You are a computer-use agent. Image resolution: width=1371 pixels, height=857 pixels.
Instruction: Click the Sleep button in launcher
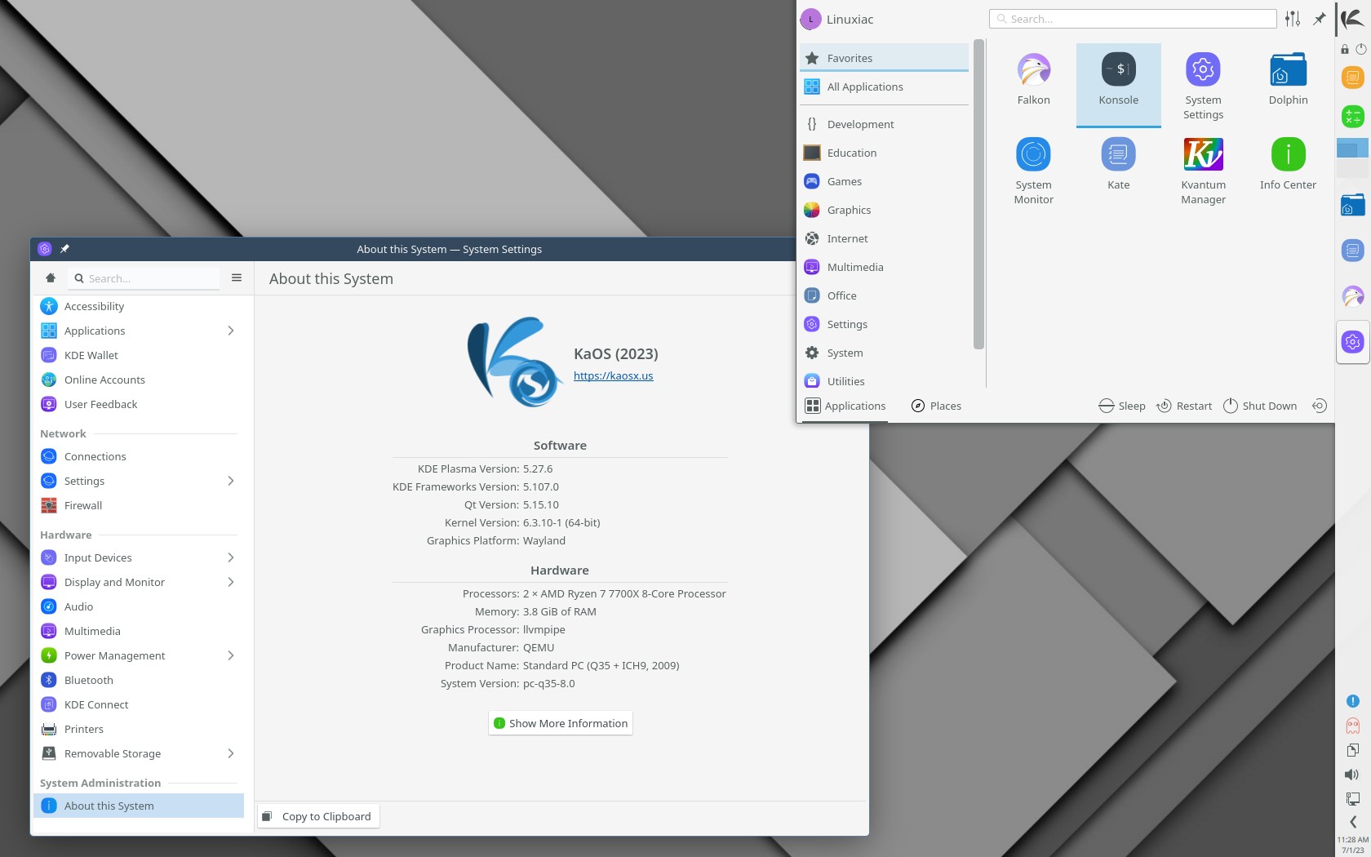[1122, 406]
